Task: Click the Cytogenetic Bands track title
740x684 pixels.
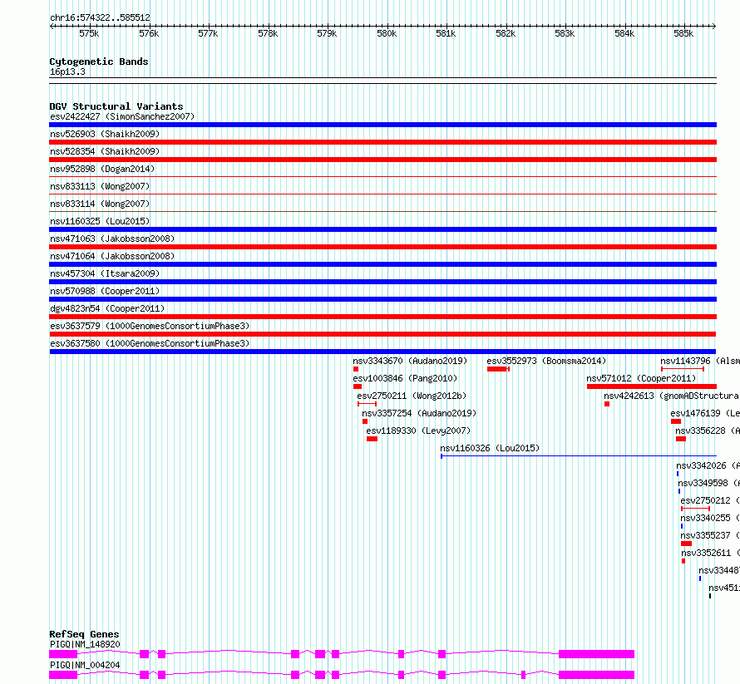Action: tap(99, 62)
